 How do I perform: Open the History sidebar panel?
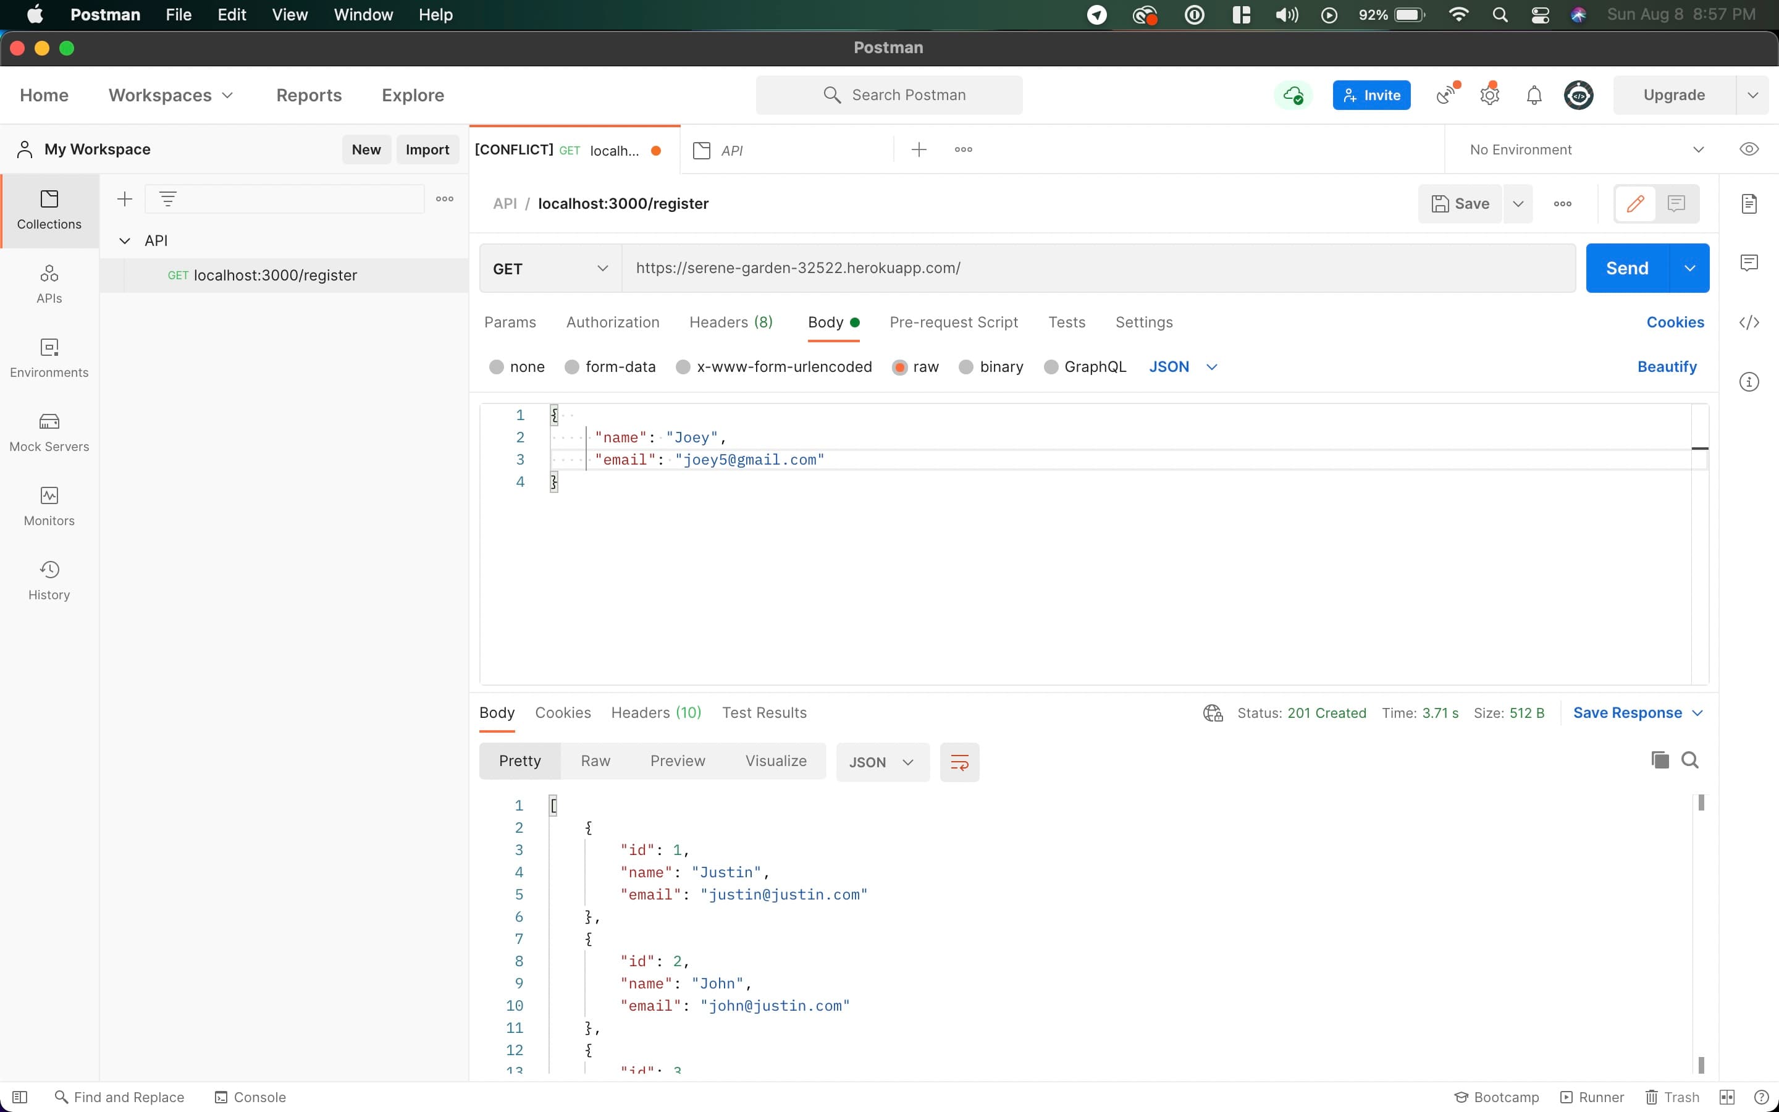coord(49,580)
